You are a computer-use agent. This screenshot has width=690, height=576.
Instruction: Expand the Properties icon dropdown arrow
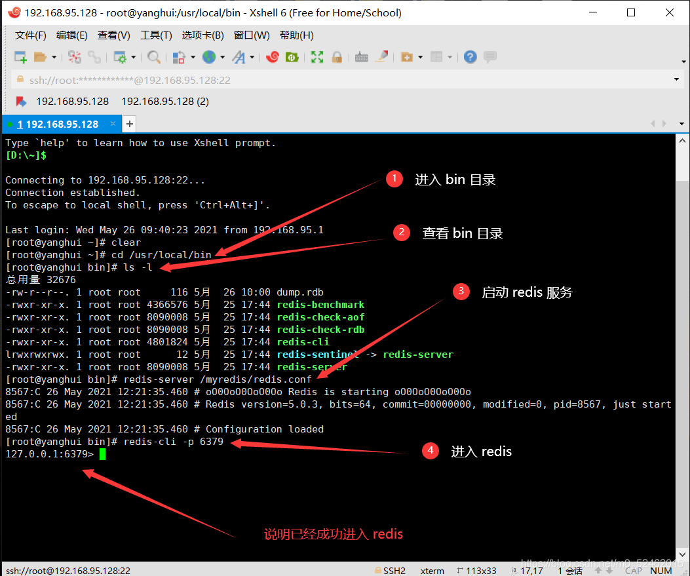[x=133, y=57]
